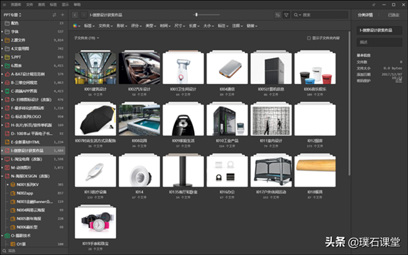Open the 标签 filter dropdown
Screen dimensions: 408x255
point(89,26)
